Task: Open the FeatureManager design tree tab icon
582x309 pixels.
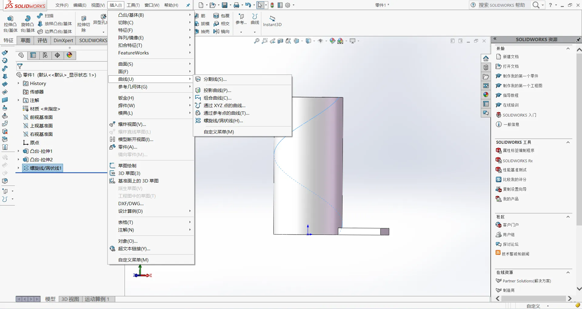Action: [x=21, y=55]
